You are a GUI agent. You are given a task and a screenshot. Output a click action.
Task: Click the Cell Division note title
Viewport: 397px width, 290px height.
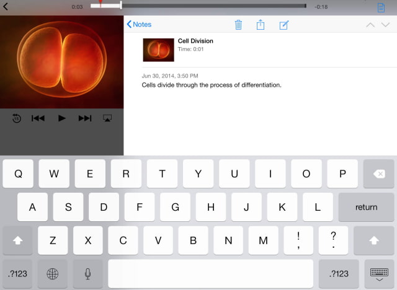(x=195, y=41)
